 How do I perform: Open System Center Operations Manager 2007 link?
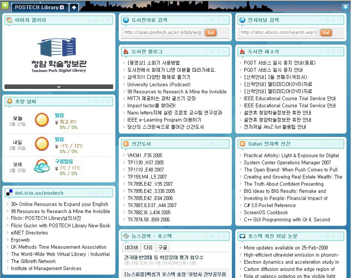(287, 162)
